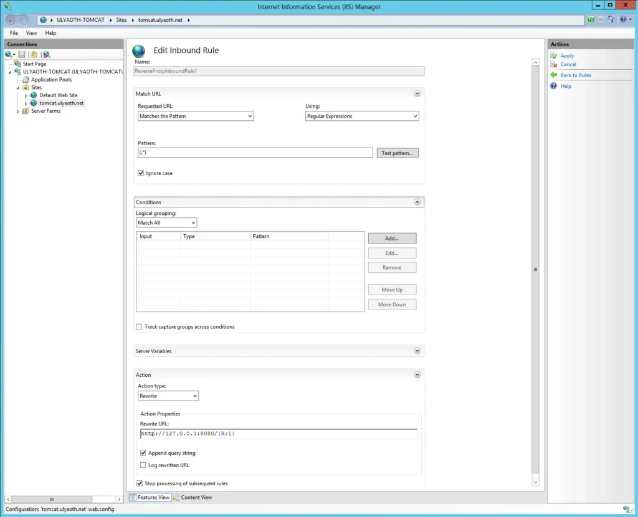The height and width of the screenshot is (517, 638).
Task: Click the Connections pane horizontal scrollbar
Action: [61, 499]
